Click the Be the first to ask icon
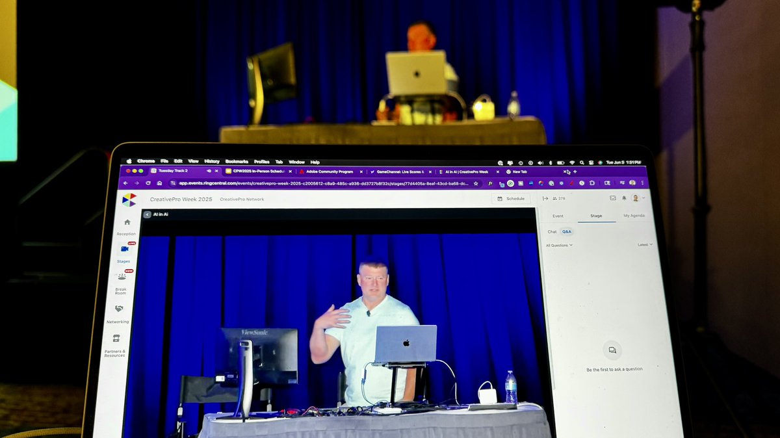This screenshot has height=438, width=780. pos(612,350)
